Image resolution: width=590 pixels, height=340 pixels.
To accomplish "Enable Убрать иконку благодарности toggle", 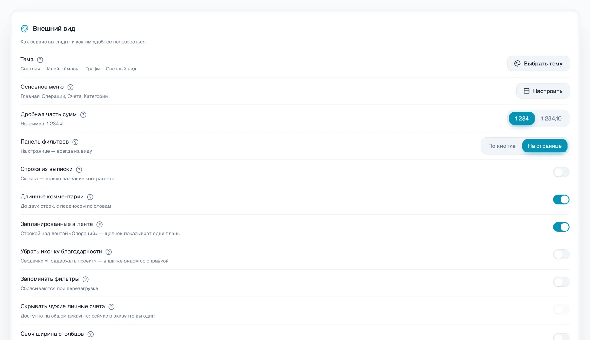I will pyautogui.click(x=561, y=254).
